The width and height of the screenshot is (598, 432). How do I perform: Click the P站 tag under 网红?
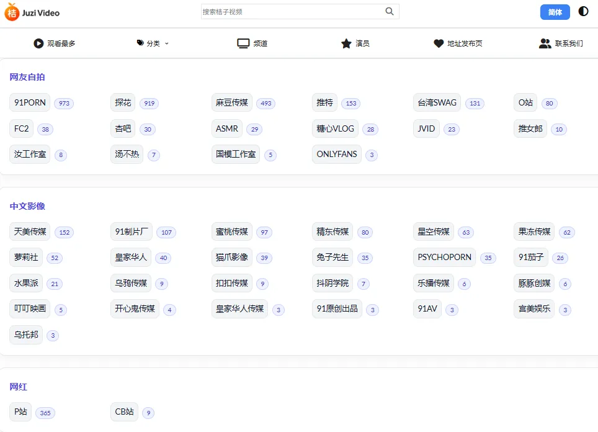(x=20, y=412)
